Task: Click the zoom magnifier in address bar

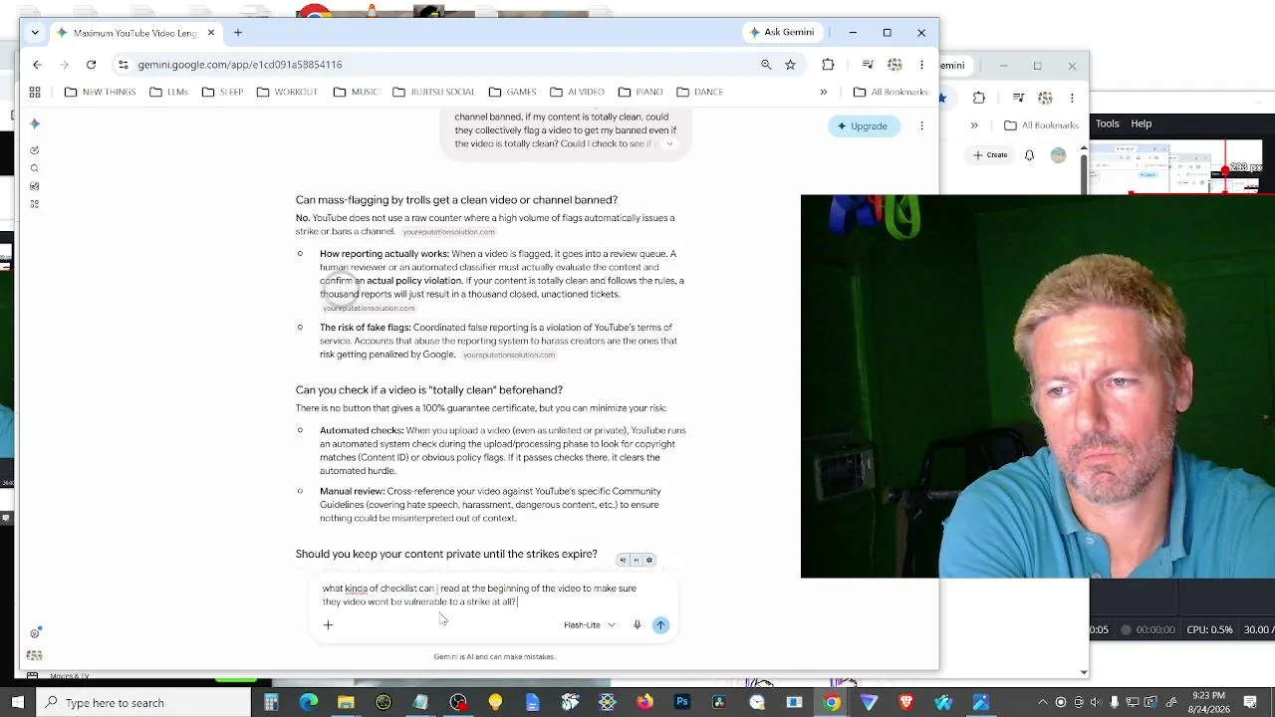Action: click(766, 65)
